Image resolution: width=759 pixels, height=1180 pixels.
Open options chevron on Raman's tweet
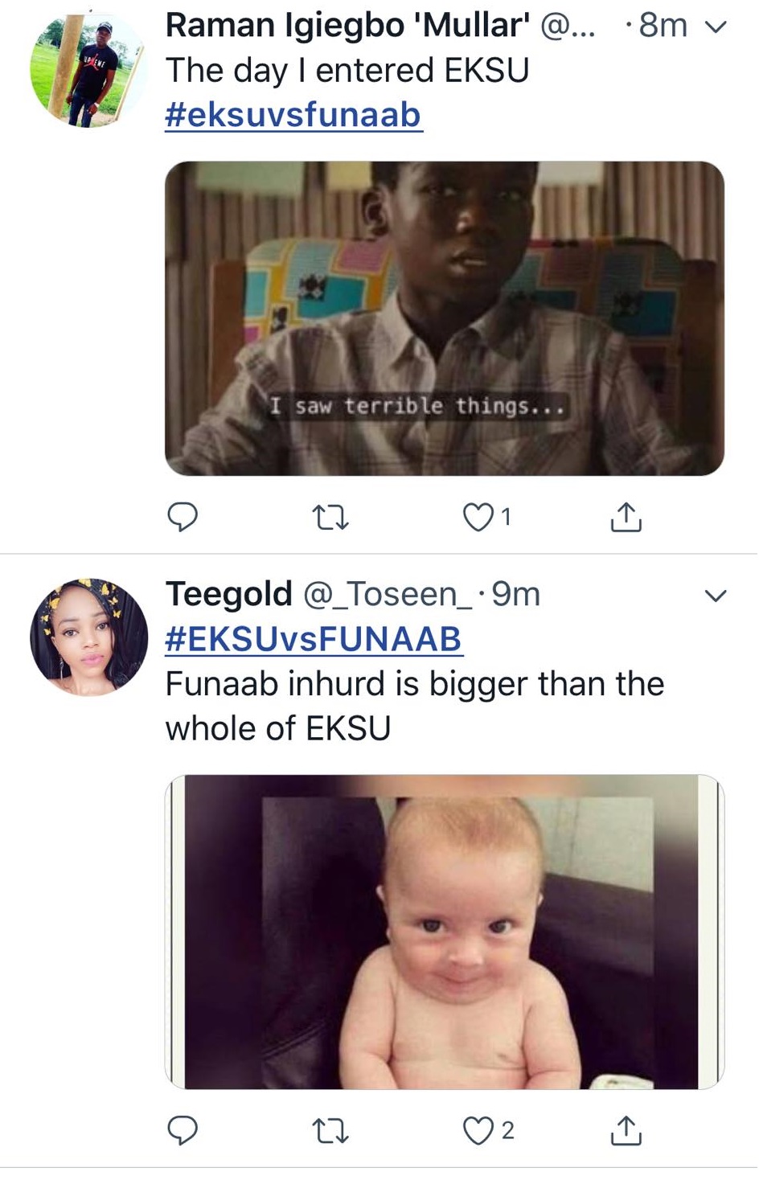click(715, 27)
